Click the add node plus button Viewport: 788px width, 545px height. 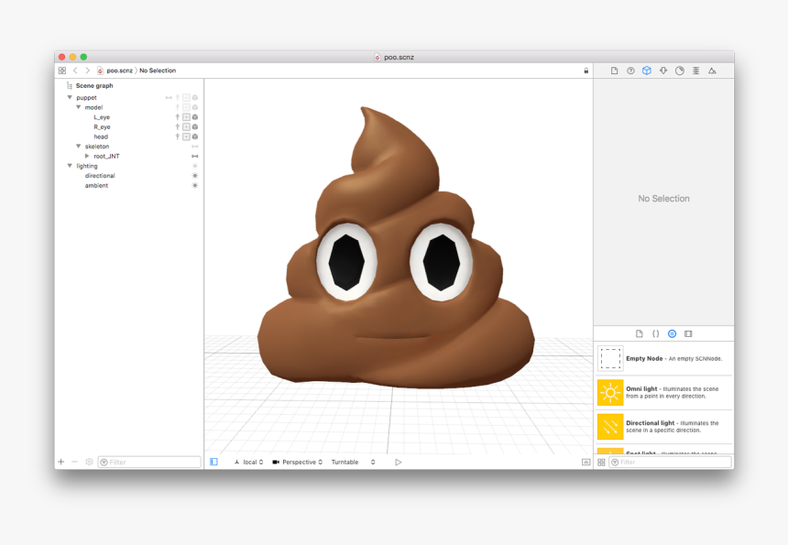click(x=61, y=463)
